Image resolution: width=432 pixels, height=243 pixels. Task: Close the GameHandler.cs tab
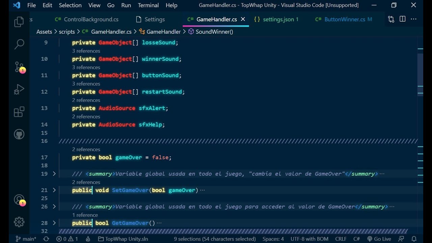coord(243,19)
